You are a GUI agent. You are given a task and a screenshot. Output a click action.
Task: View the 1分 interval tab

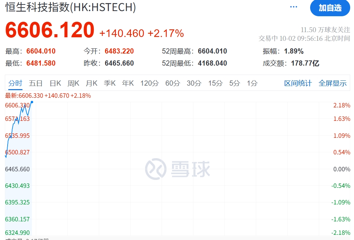(252, 83)
